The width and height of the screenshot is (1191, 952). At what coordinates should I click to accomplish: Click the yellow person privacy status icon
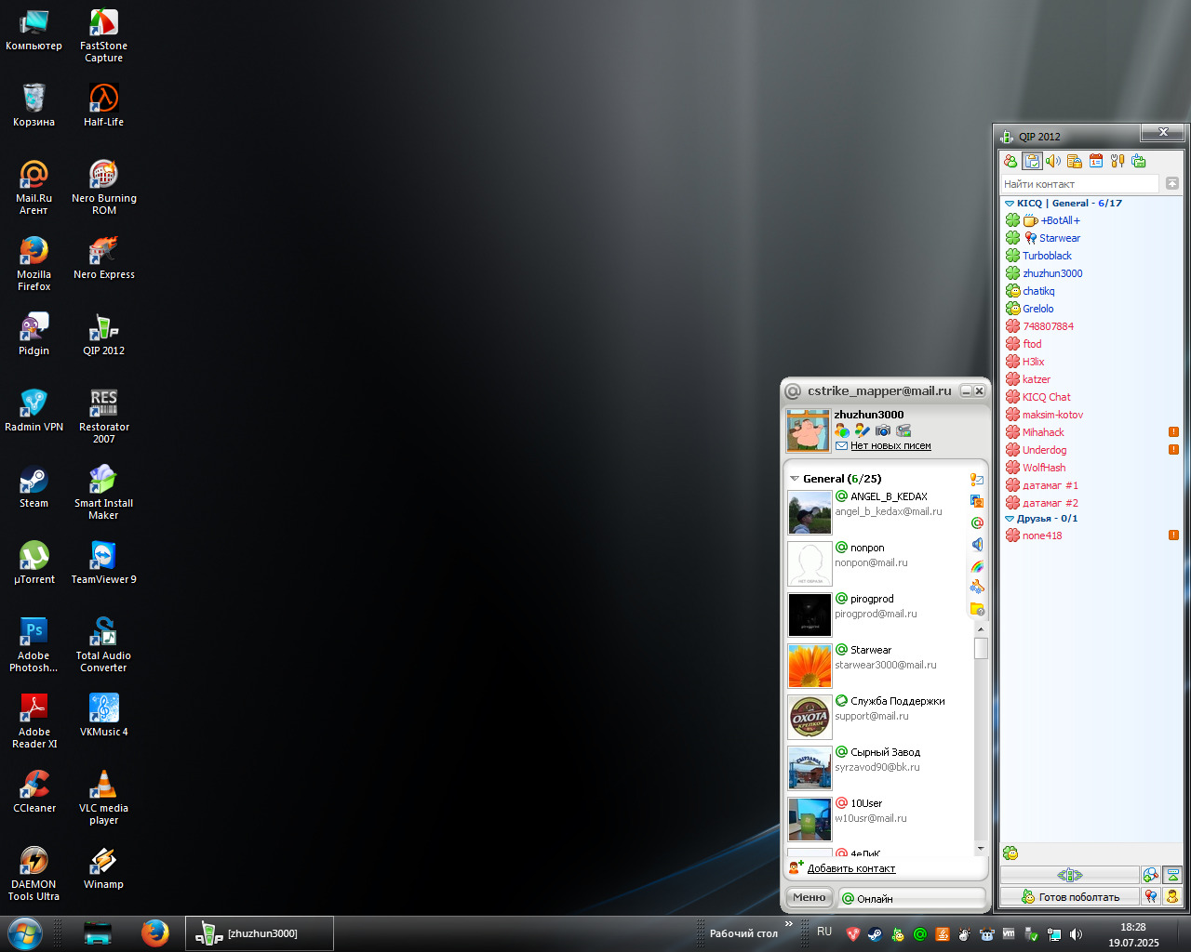point(1172,896)
